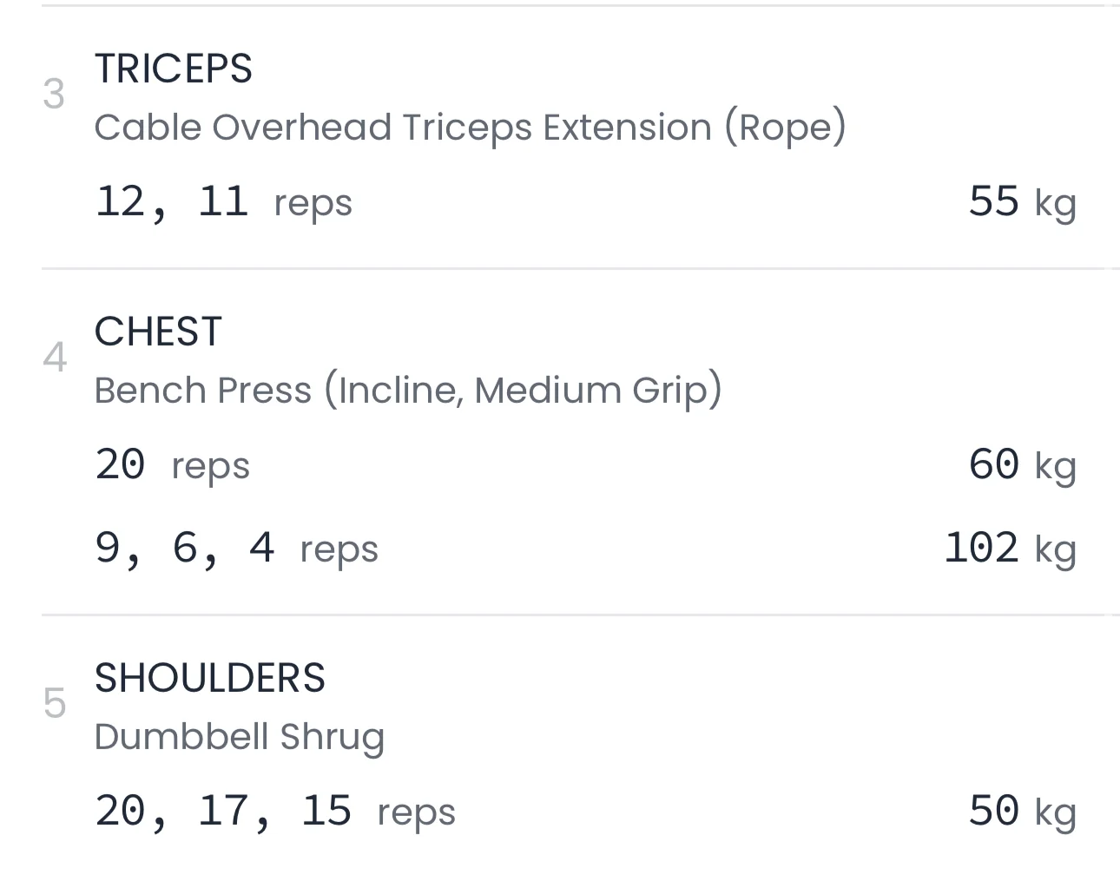The image size is (1120, 888).
Task: Click the exercise number 5 label
Action: coord(54,703)
